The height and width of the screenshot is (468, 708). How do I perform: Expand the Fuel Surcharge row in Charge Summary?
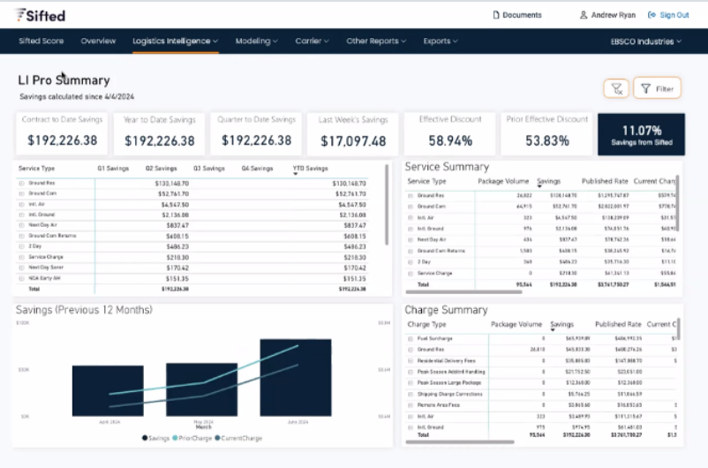coord(410,338)
